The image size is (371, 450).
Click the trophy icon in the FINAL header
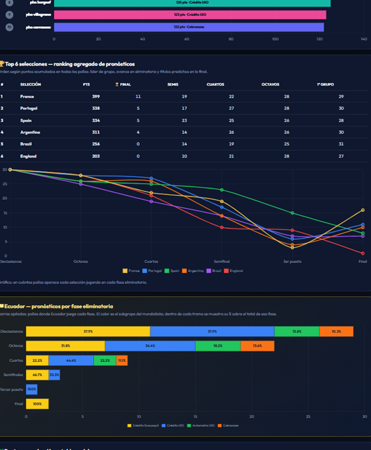click(117, 84)
